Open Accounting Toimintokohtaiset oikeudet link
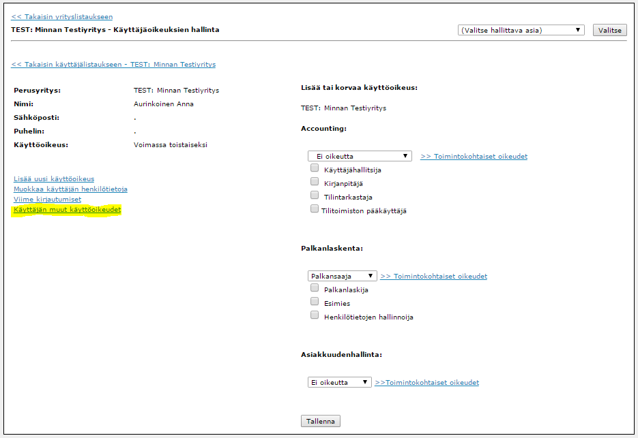638x438 pixels. [x=474, y=157]
